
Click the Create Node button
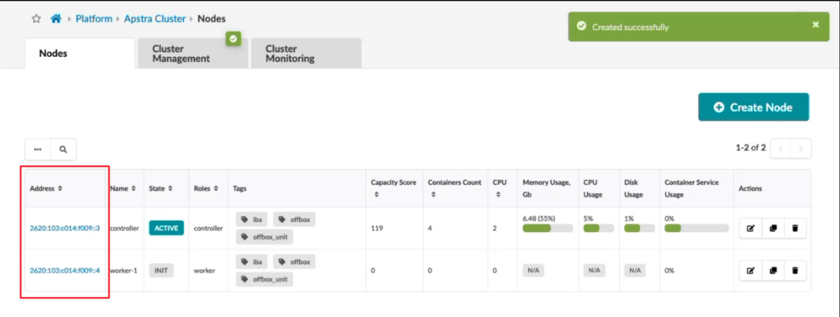tap(753, 107)
